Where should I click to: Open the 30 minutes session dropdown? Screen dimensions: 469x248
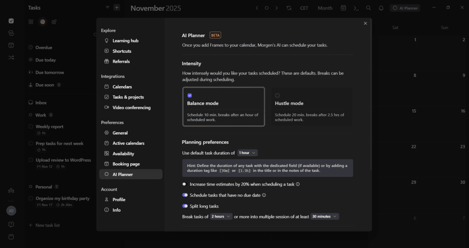[325, 216]
